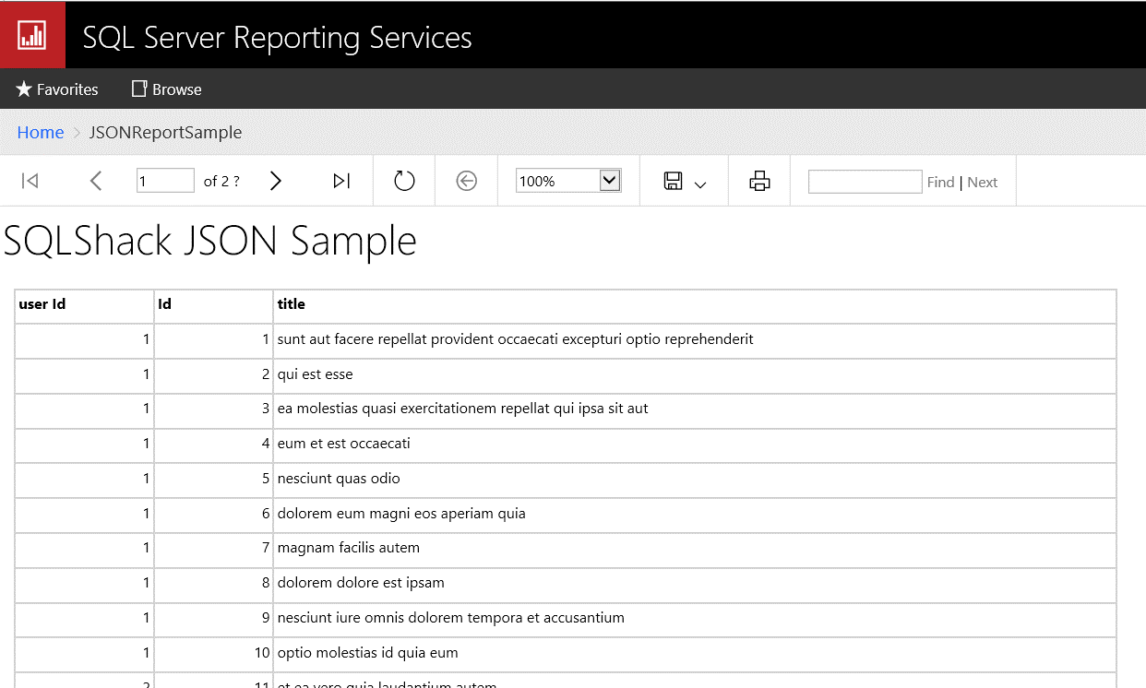Select title 'eum et est occaecati'
The height and width of the screenshot is (688, 1146).
coord(343,443)
